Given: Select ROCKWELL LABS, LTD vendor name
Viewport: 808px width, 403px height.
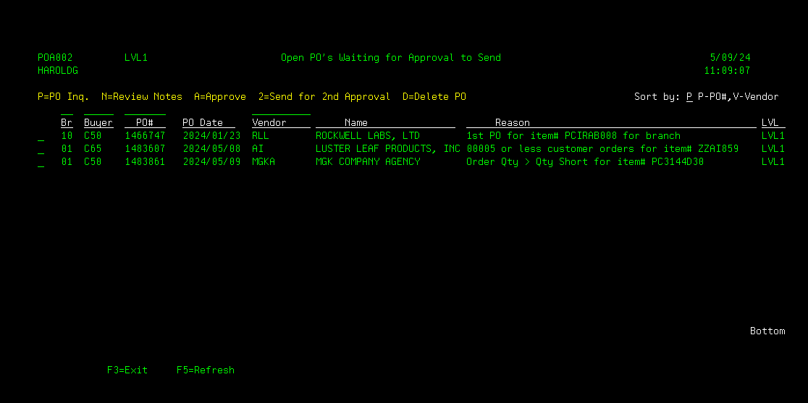Looking at the screenshot, I should (x=368, y=136).
